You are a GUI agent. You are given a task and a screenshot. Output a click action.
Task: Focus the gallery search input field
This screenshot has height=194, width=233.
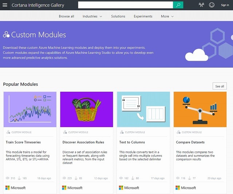point(125,5)
